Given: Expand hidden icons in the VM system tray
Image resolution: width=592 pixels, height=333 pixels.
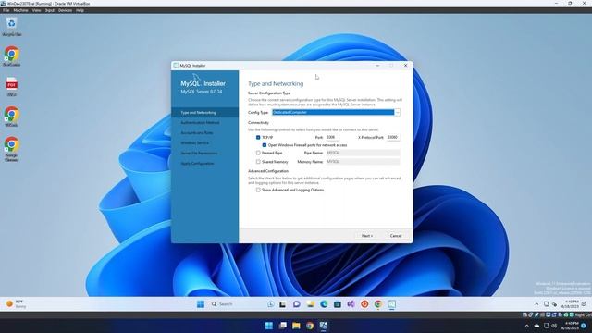Looking at the screenshot, I should 536,304.
